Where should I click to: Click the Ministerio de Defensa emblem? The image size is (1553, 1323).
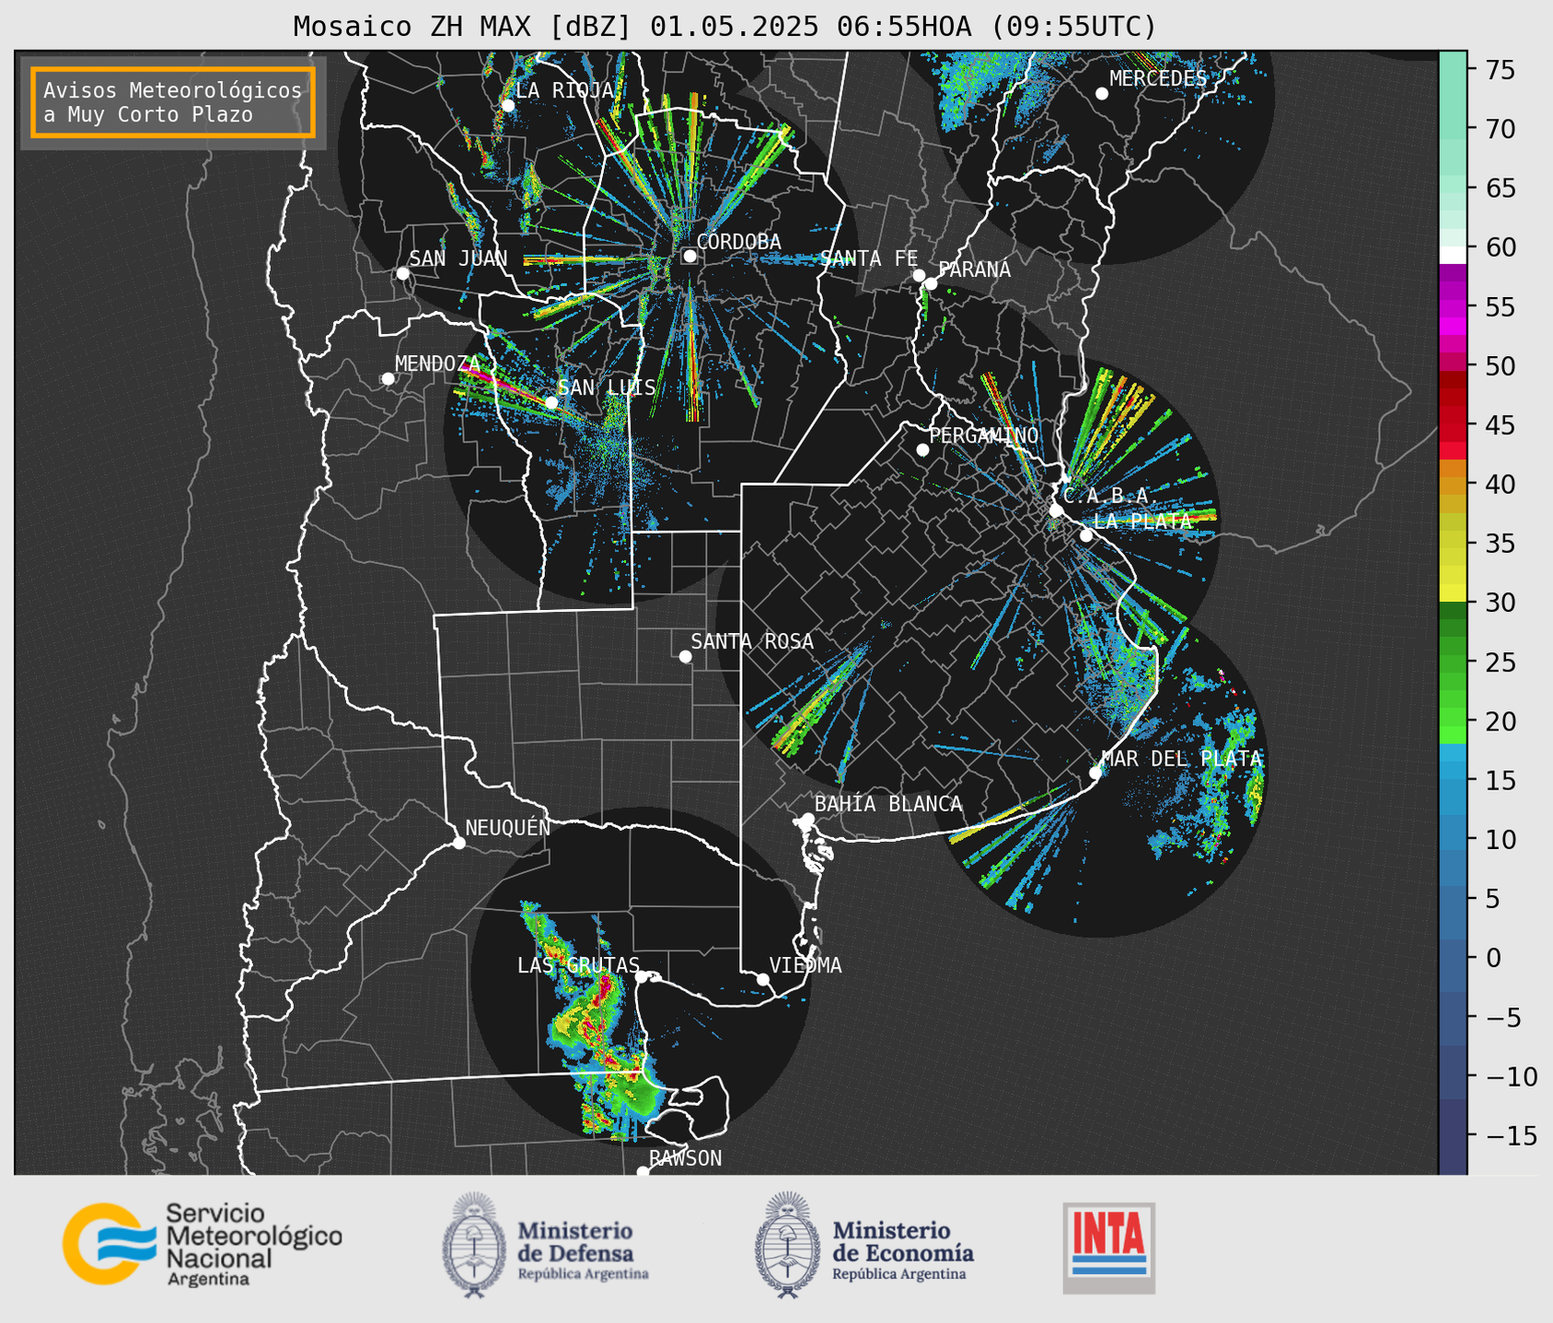pyautogui.click(x=473, y=1245)
